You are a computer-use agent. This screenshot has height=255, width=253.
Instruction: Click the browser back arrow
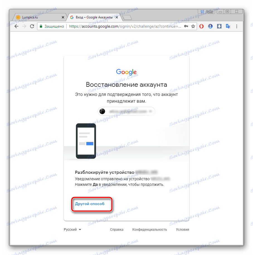[16, 26]
